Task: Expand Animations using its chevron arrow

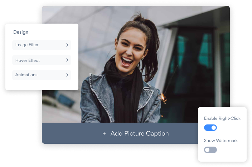Action: coord(67,75)
